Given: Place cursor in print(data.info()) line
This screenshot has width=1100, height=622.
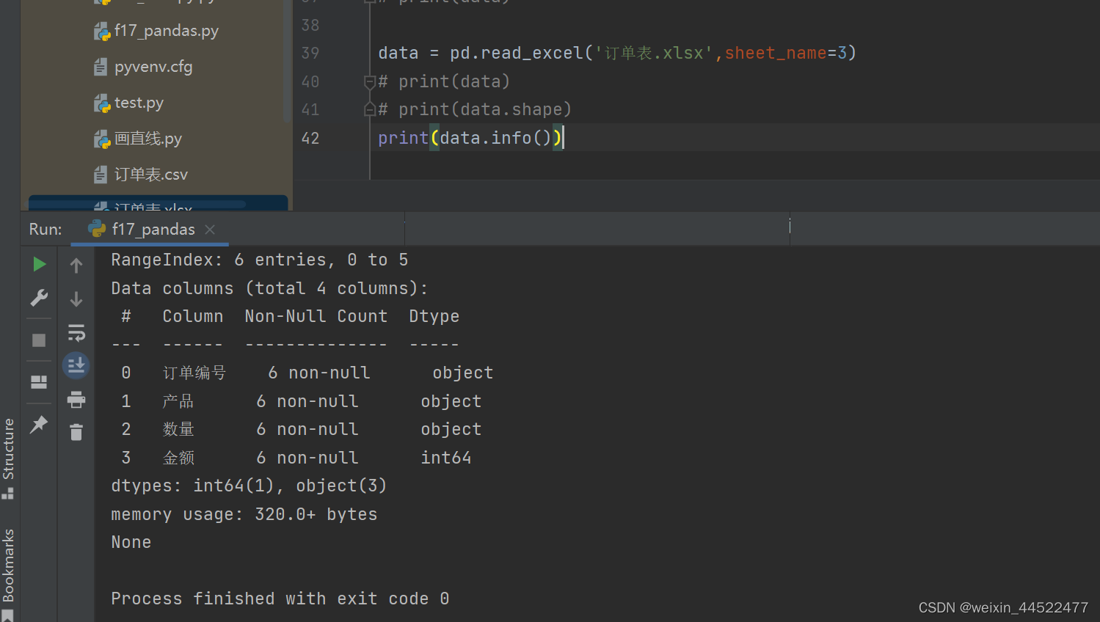Looking at the screenshot, I should (x=470, y=138).
